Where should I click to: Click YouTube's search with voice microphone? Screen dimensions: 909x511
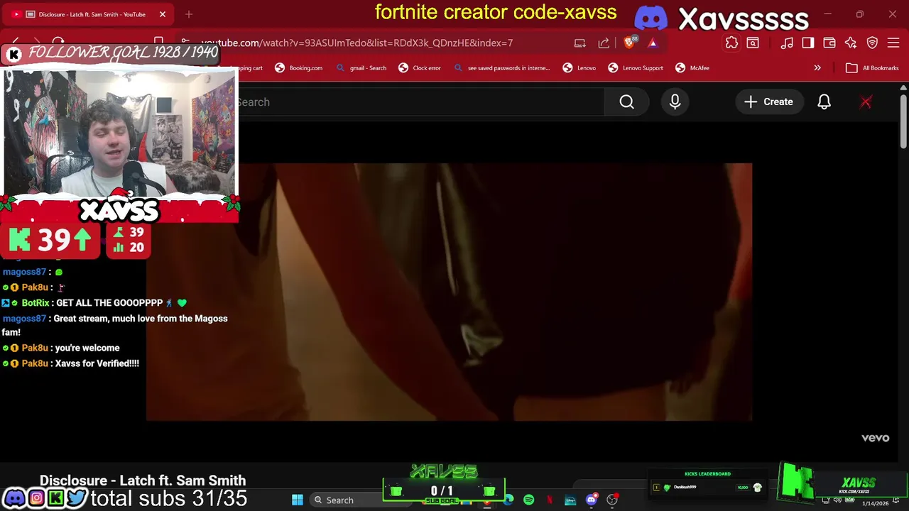pos(675,102)
